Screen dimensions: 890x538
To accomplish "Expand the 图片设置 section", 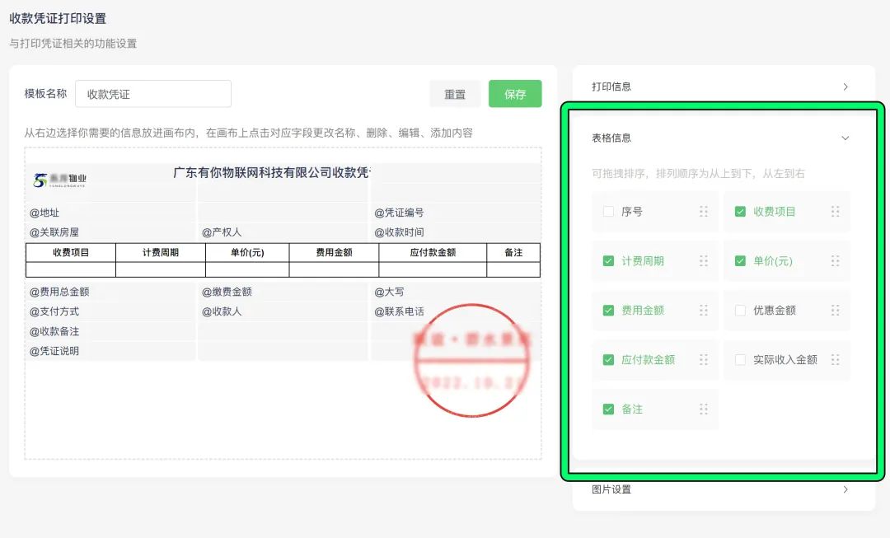I will tap(845, 489).
